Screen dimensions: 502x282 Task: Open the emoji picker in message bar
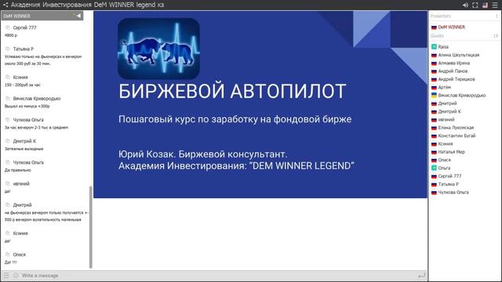[x=16, y=275]
